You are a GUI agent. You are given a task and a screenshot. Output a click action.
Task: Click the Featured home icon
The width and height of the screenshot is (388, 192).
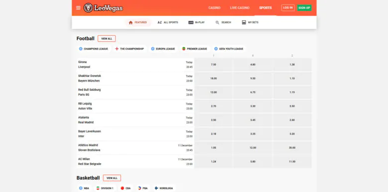click(131, 22)
